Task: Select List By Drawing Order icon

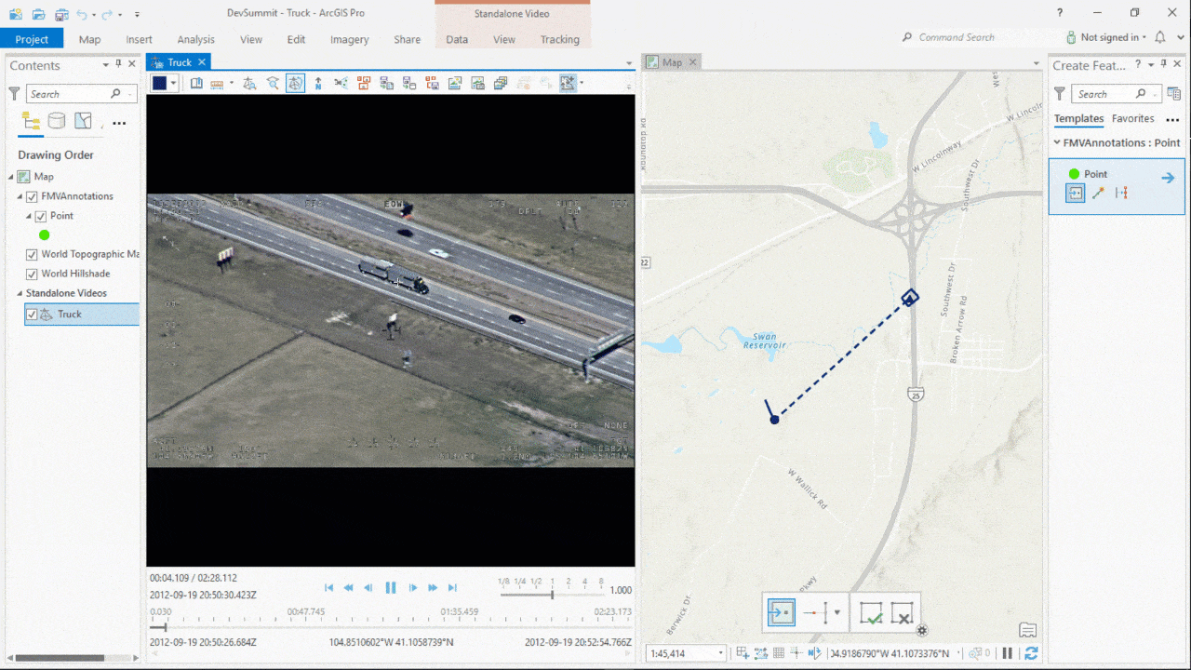Action: pyautogui.click(x=31, y=121)
